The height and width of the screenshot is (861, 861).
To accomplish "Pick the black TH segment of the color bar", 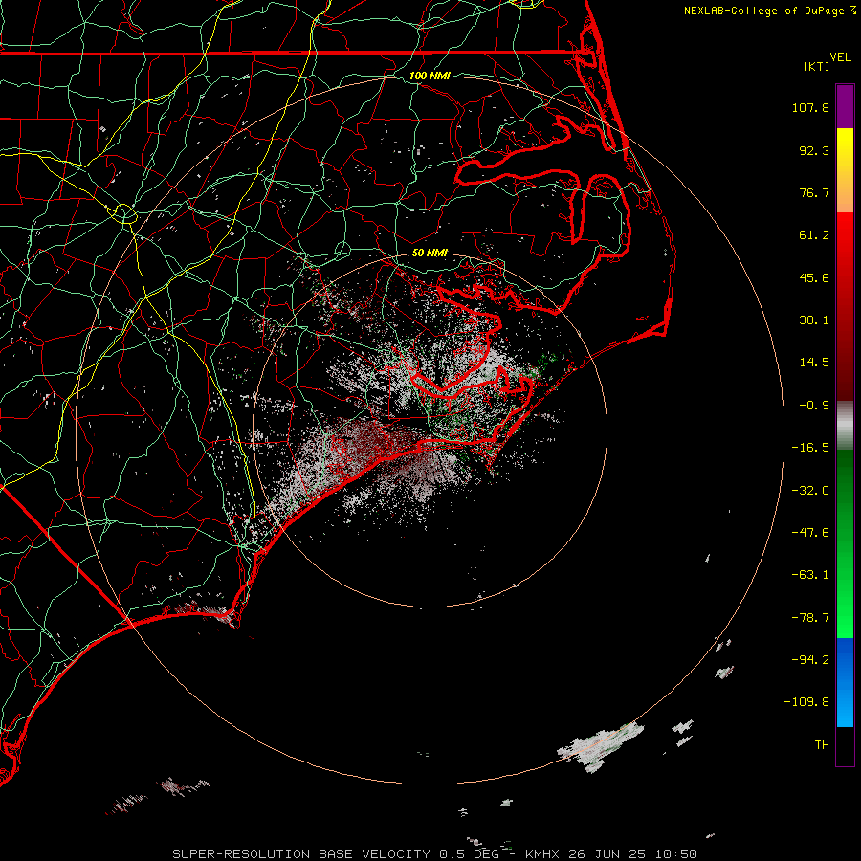I will tap(845, 745).
